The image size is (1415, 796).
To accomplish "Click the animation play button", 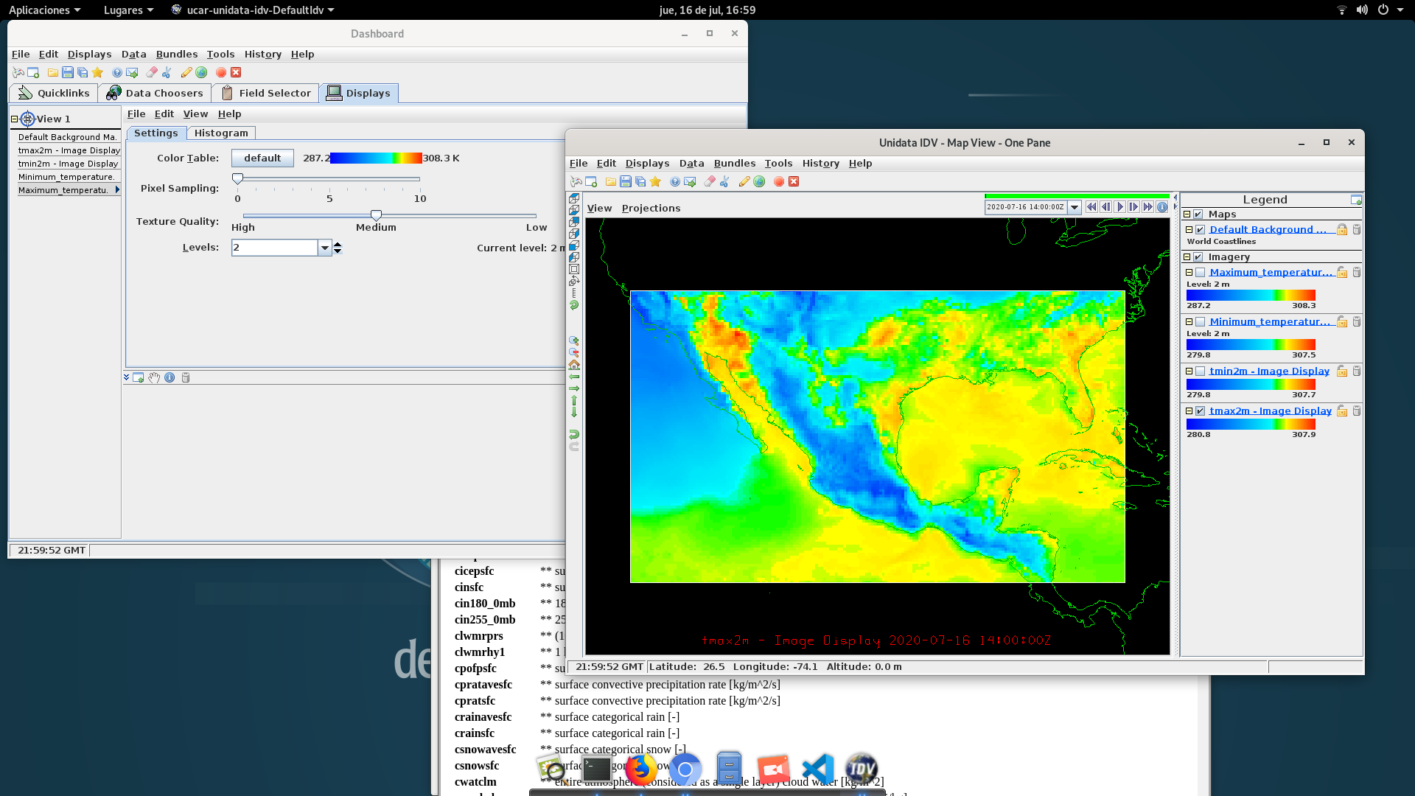I will 1119,207.
